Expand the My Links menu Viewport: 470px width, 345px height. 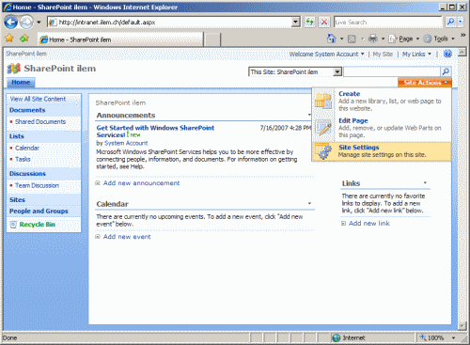click(x=416, y=55)
